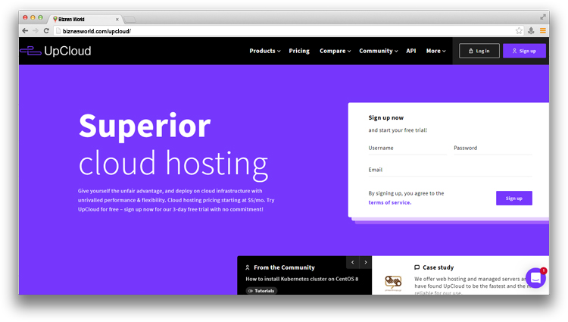Open the Kubernetes cluster on CentOS 8 article
Viewport: 568px width, 322px height.
(x=301, y=279)
